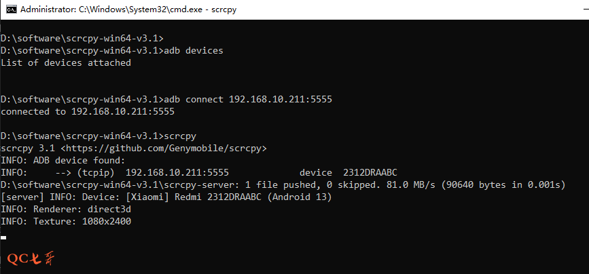The image size is (589, 274).
Task: Click the 'connected to 192.168.10.211:5555' output line
Action: click(88, 111)
